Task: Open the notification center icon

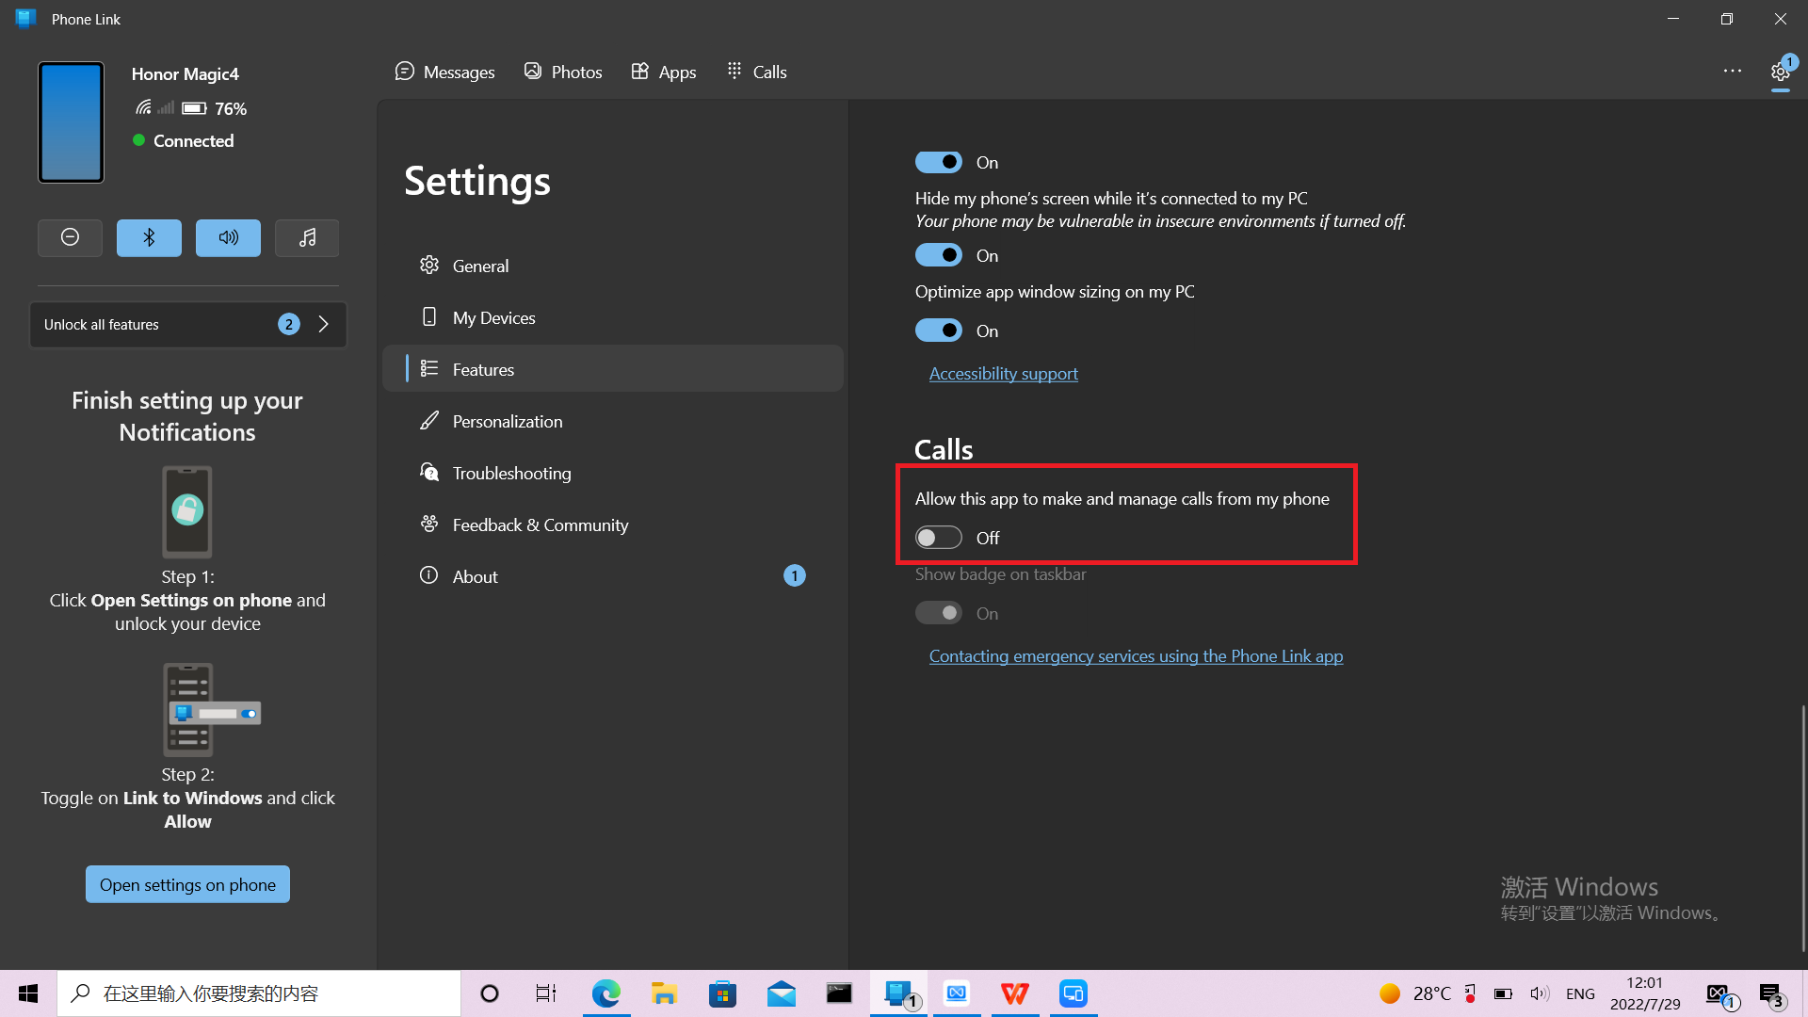Action: [x=1770, y=993]
